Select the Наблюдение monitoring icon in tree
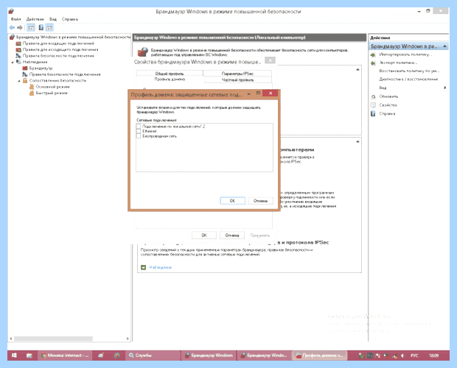Image resolution: width=457 pixels, height=368 pixels. 18,62
